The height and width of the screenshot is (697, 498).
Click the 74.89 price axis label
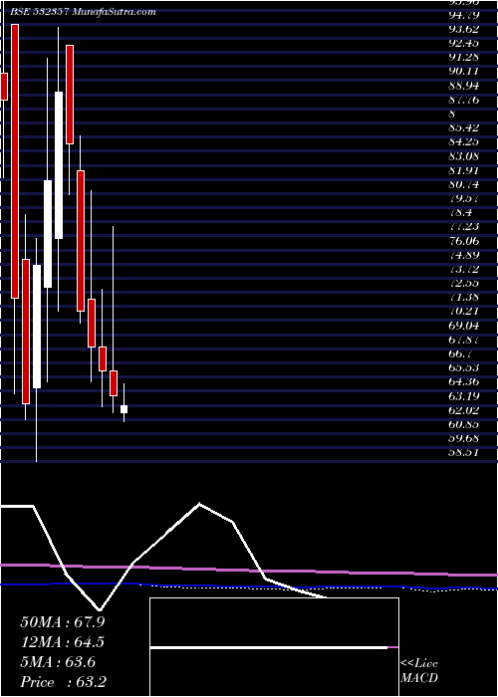click(x=463, y=255)
